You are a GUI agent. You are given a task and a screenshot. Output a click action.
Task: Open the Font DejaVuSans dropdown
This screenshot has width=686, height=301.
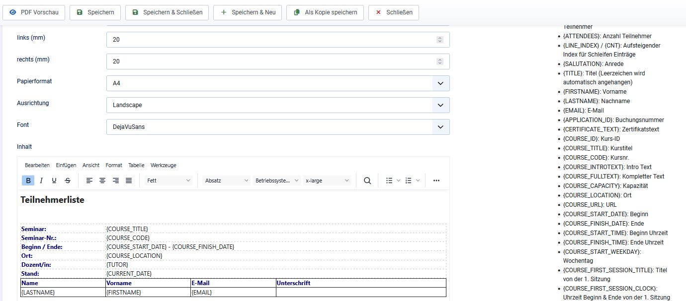278,127
